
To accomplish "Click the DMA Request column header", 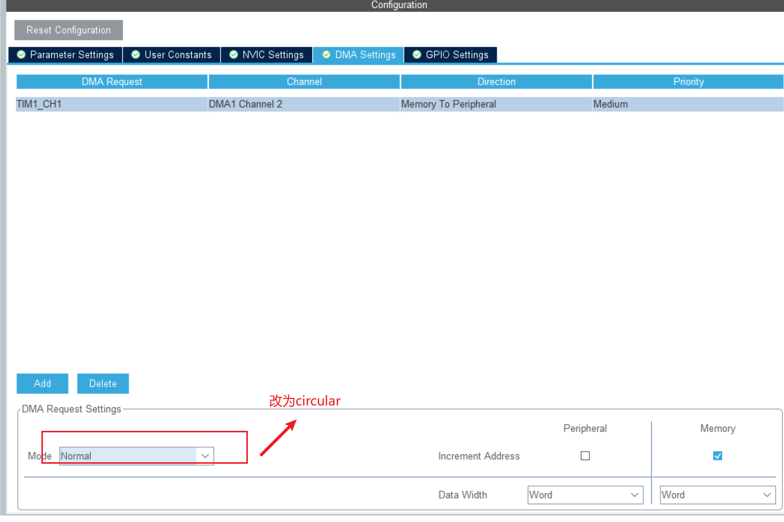I will click(x=112, y=82).
